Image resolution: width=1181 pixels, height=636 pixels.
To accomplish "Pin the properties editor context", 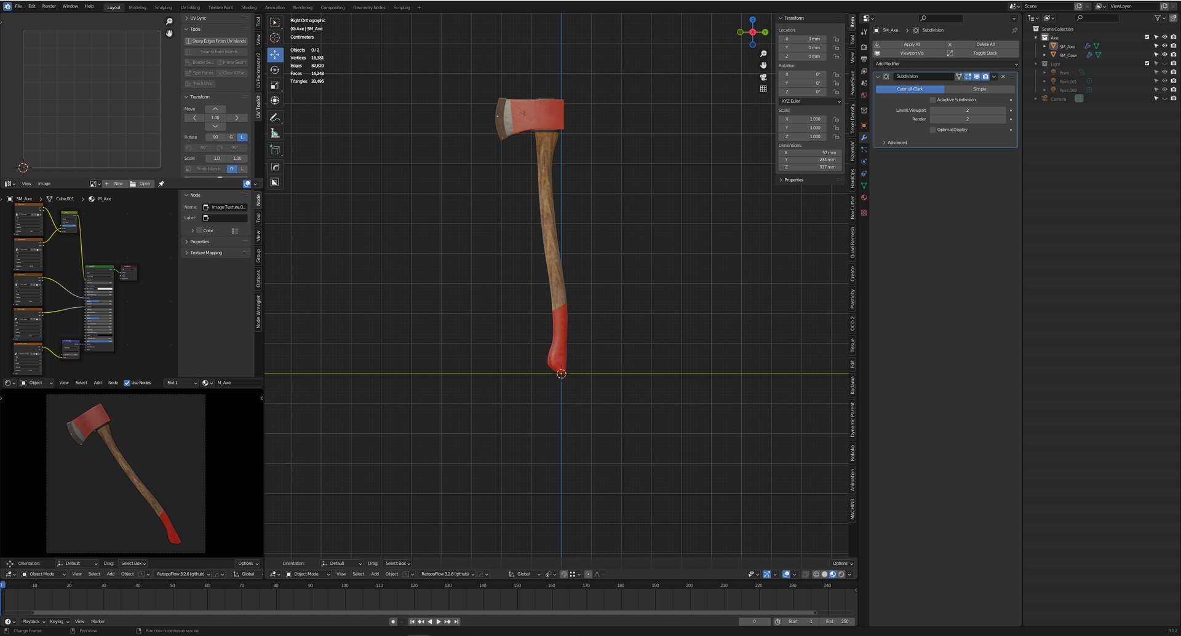I will pyautogui.click(x=1014, y=30).
